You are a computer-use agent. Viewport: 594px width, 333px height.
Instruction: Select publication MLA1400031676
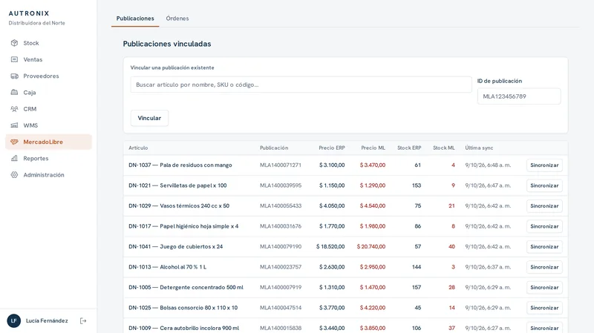[281, 226]
